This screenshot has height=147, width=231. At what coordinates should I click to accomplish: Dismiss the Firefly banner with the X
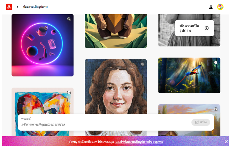(226, 142)
